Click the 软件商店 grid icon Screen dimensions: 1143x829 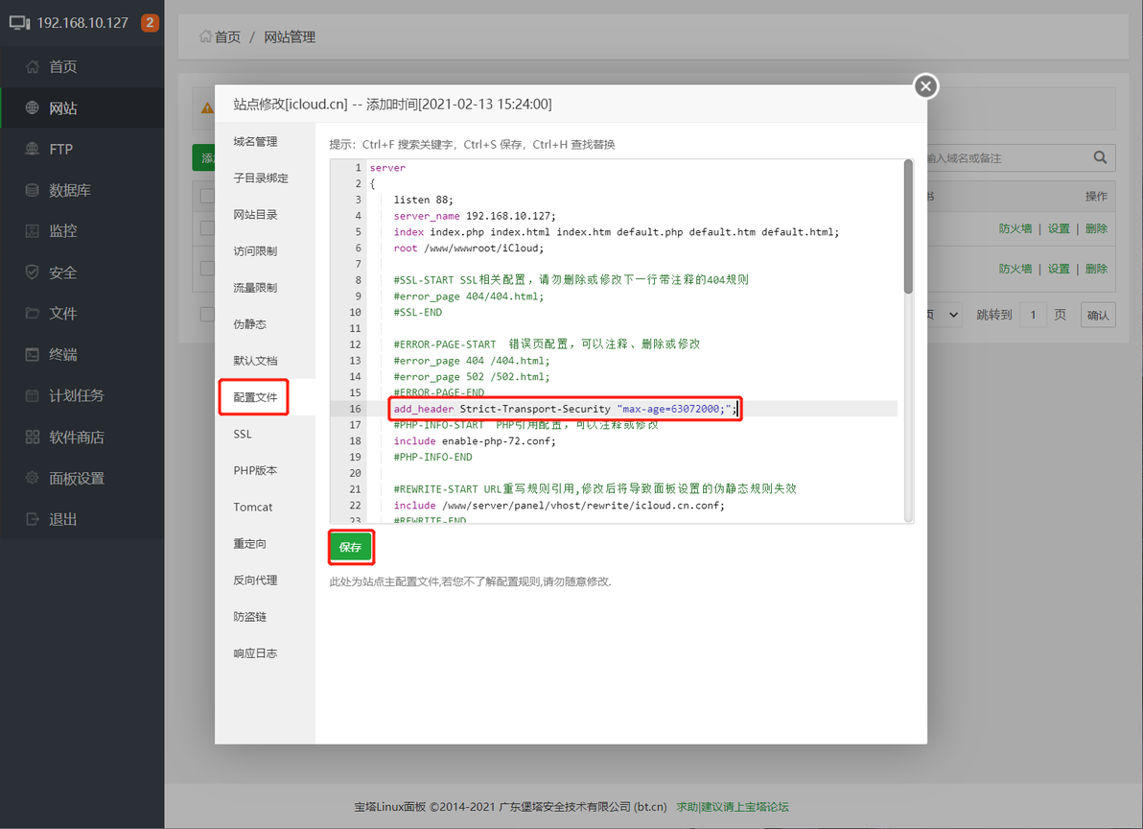tap(32, 437)
